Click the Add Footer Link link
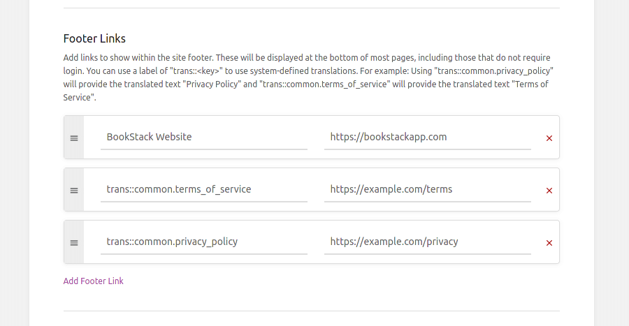 pyautogui.click(x=93, y=281)
